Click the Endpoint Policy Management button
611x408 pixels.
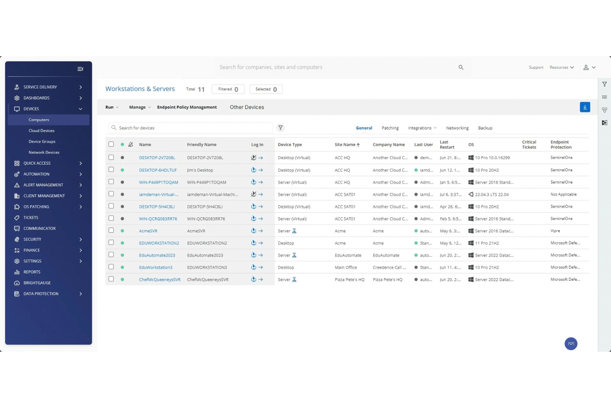tap(187, 107)
